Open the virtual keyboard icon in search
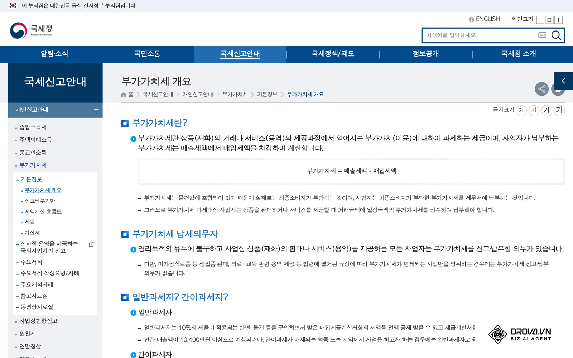This screenshot has width=573, height=358. point(542,35)
